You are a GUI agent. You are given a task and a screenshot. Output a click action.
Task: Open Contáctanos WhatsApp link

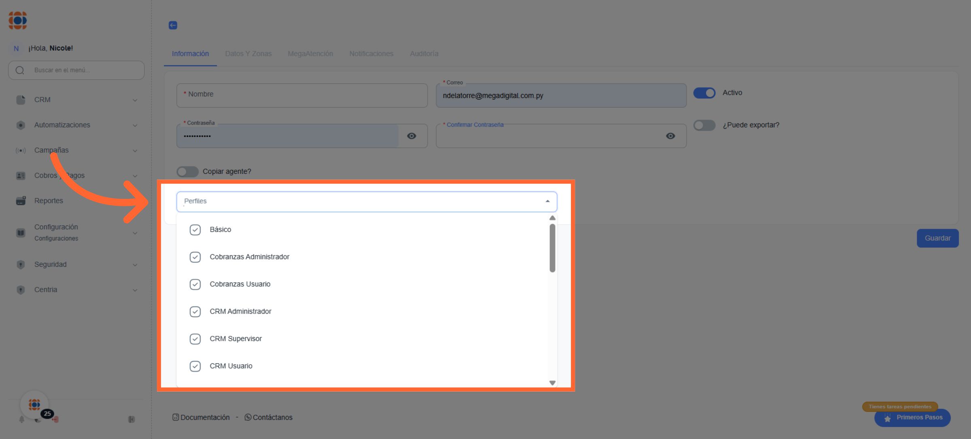coord(269,417)
